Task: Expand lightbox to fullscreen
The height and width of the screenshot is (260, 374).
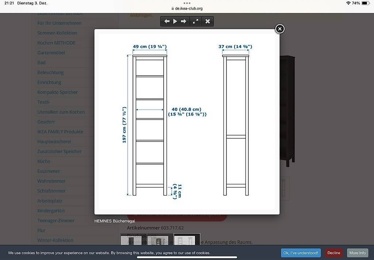Action: [196, 22]
